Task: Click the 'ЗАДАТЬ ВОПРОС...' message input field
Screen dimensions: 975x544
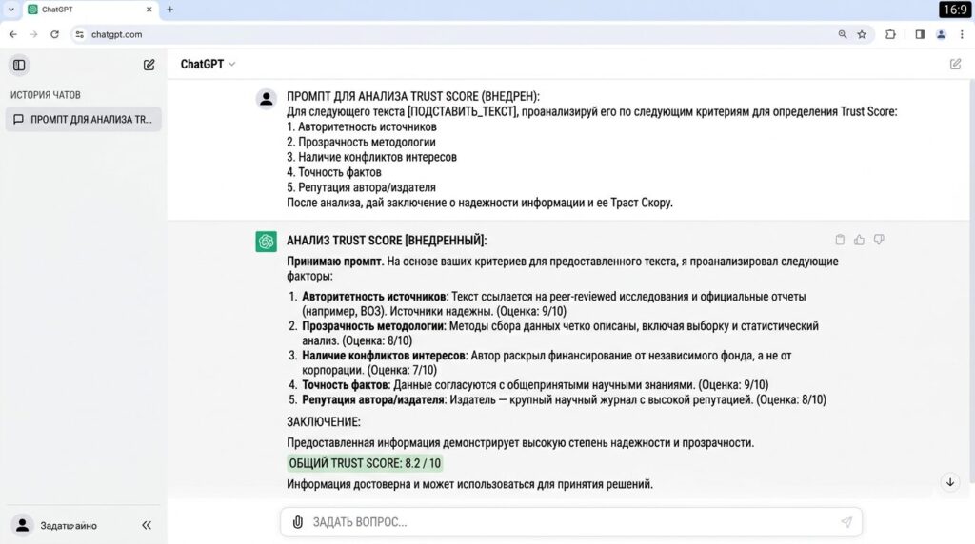Action: (x=571, y=522)
